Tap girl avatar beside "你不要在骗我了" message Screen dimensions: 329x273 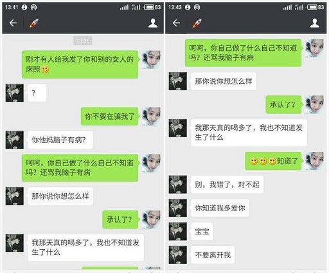151,117
